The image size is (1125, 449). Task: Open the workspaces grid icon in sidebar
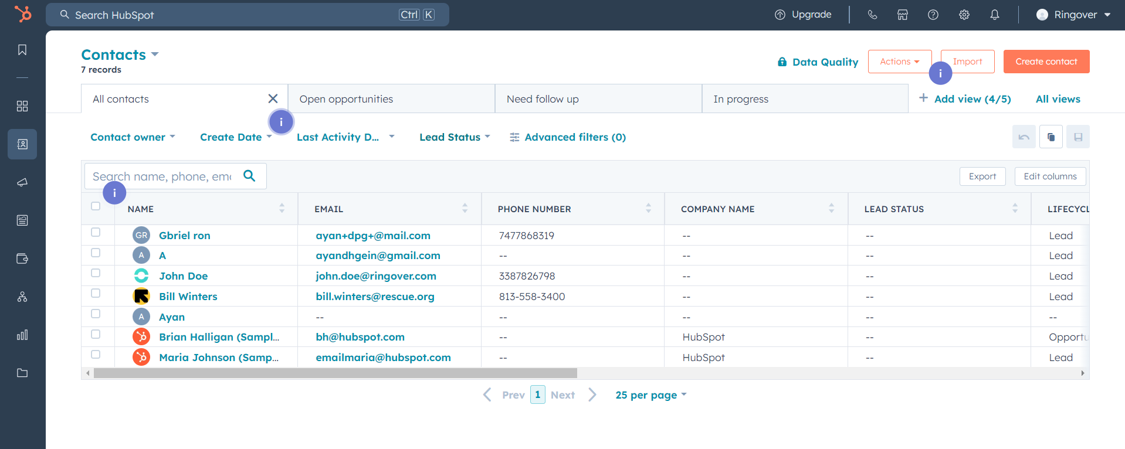click(22, 106)
